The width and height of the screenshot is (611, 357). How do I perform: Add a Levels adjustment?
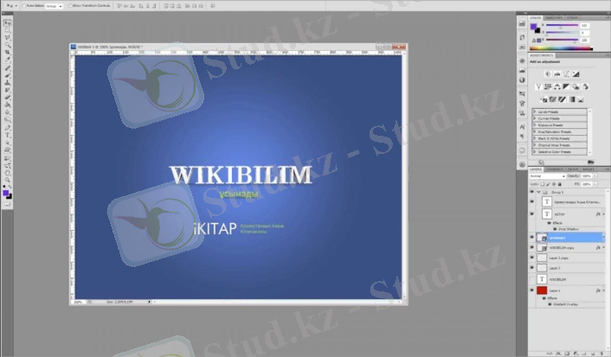(557, 74)
